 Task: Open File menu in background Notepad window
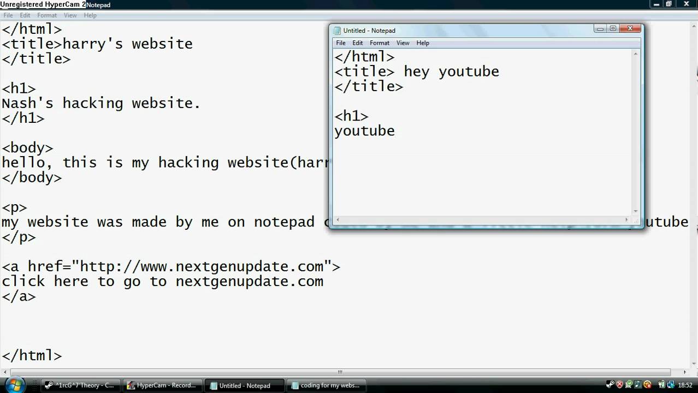point(8,15)
